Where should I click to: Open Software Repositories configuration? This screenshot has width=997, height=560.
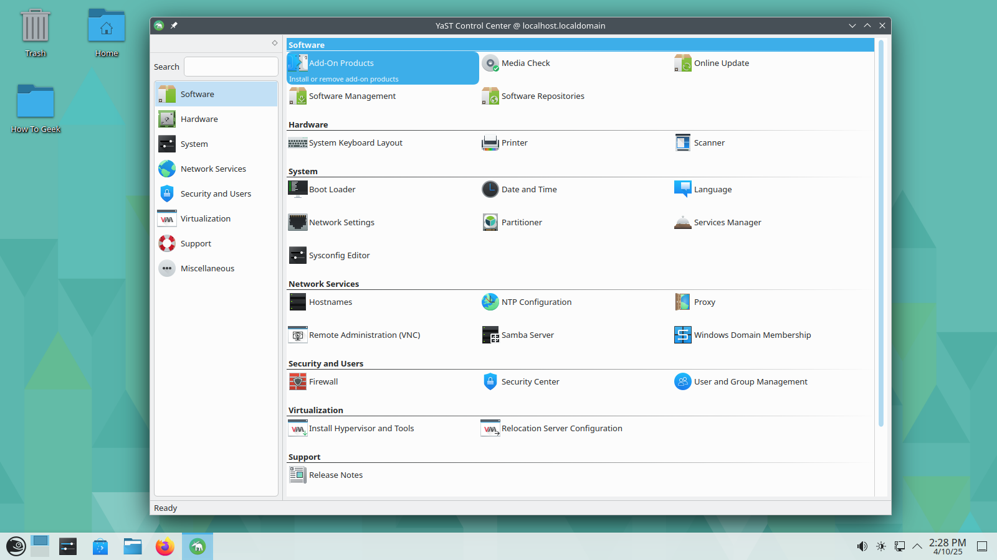(x=533, y=96)
